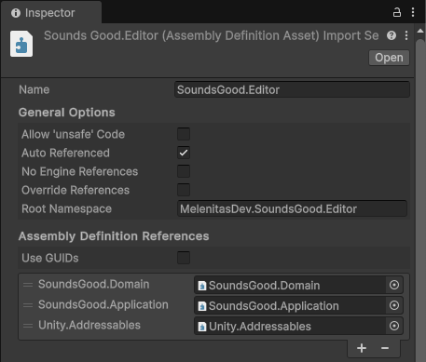Open help for Assembly Definition Asset
This screenshot has height=362, width=426.
click(x=392, y=35)
